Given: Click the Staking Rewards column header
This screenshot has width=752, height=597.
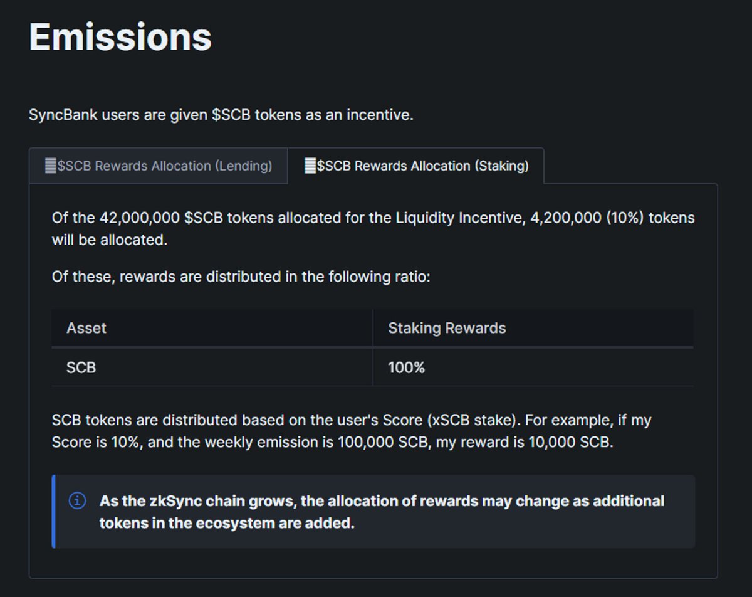Looking at the screenshot, I should (x=533, y=328).
